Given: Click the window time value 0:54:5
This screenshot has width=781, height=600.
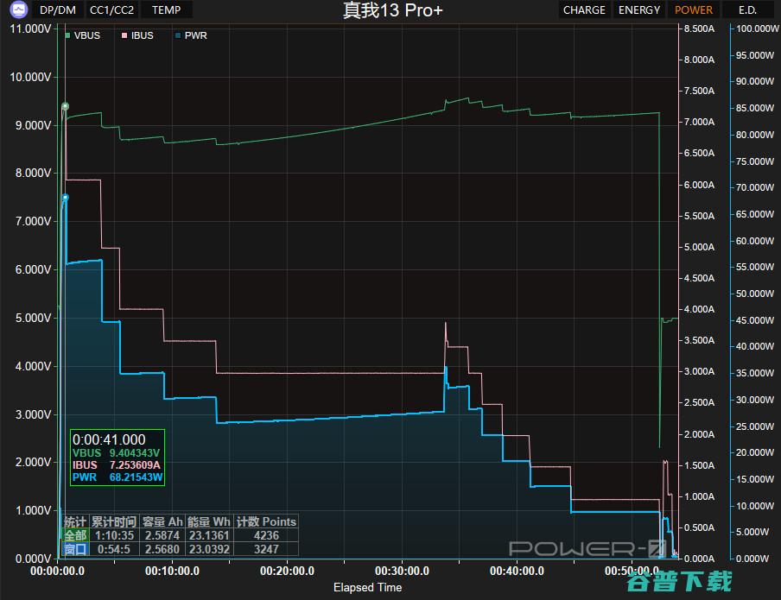Looking at the screenshot, I should (114, 549).
